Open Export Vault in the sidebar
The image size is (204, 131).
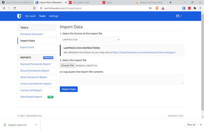27,47
